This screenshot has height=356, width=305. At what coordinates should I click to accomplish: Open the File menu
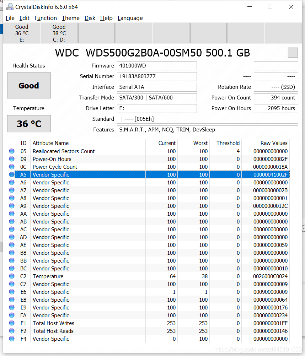point(10,18)
